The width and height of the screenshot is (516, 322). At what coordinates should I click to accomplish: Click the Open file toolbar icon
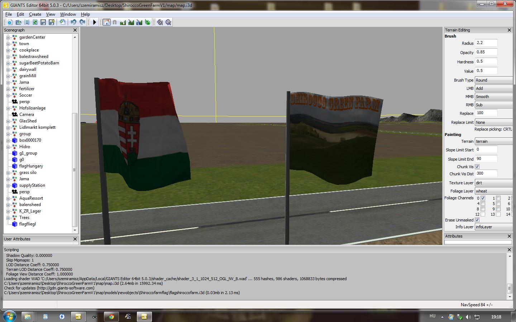pyautogui.click(x=18, y=22)
